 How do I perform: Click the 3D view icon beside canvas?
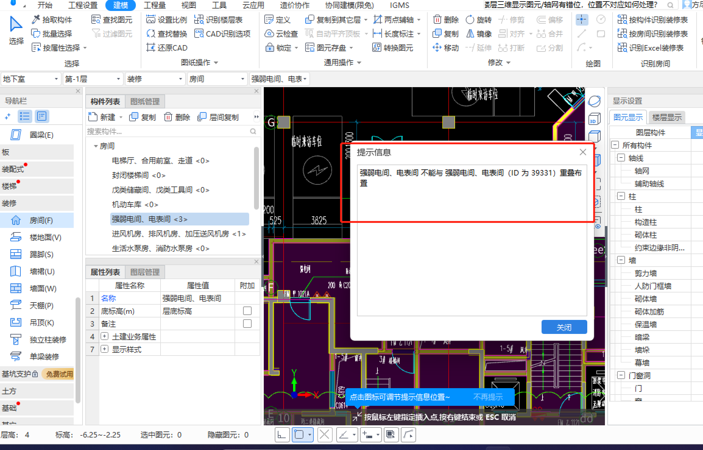[x=595, y=119]
